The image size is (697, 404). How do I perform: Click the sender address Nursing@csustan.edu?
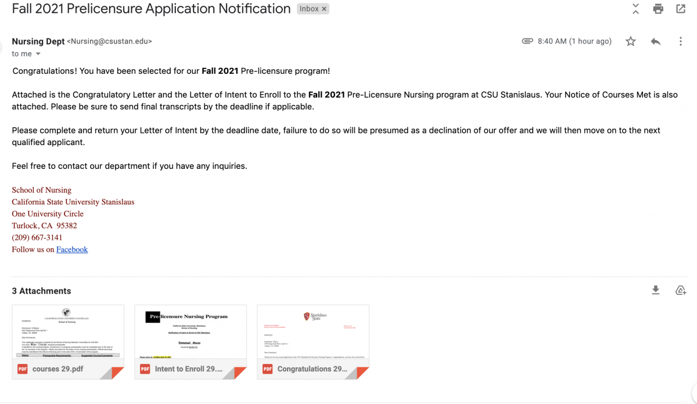110,41
